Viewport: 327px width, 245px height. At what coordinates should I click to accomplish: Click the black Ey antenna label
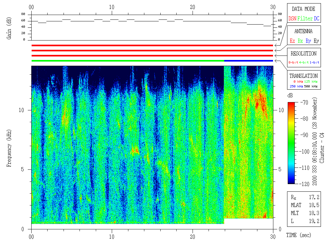(316, 41)
